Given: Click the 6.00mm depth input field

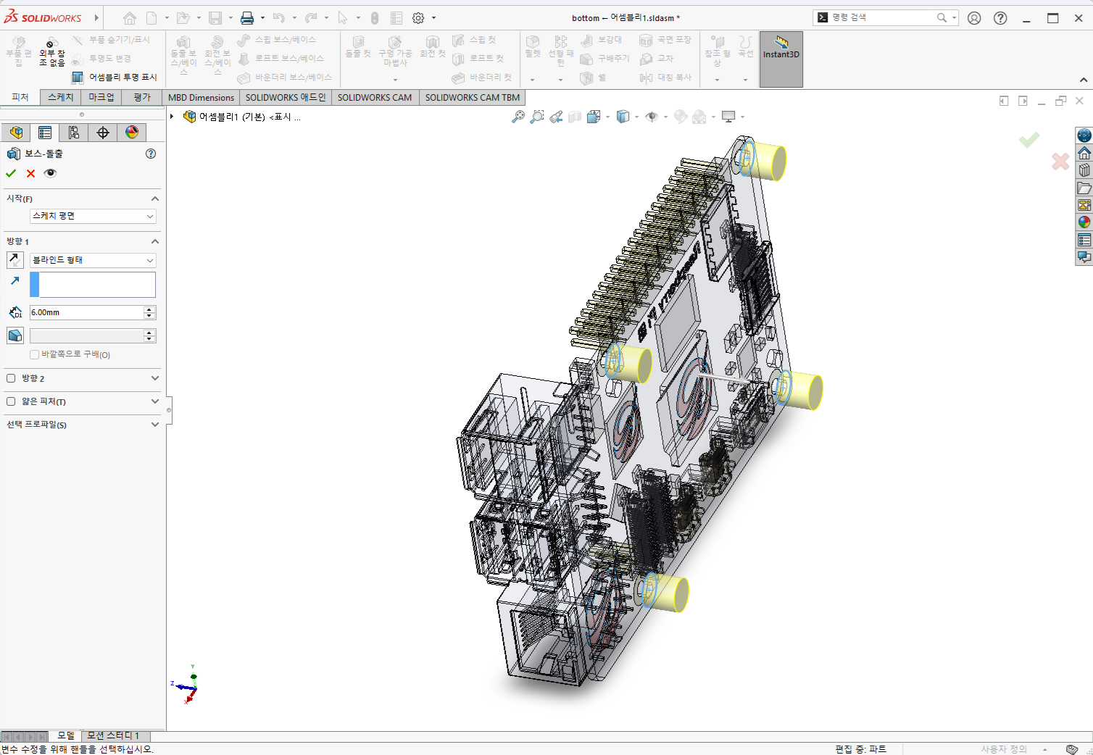Looking at the screenshot, I should pos(86,312).
